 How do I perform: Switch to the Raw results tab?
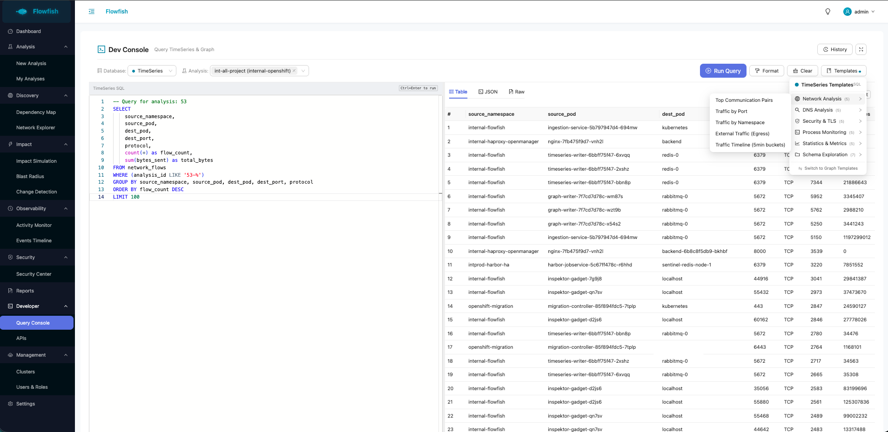[517, 92]
